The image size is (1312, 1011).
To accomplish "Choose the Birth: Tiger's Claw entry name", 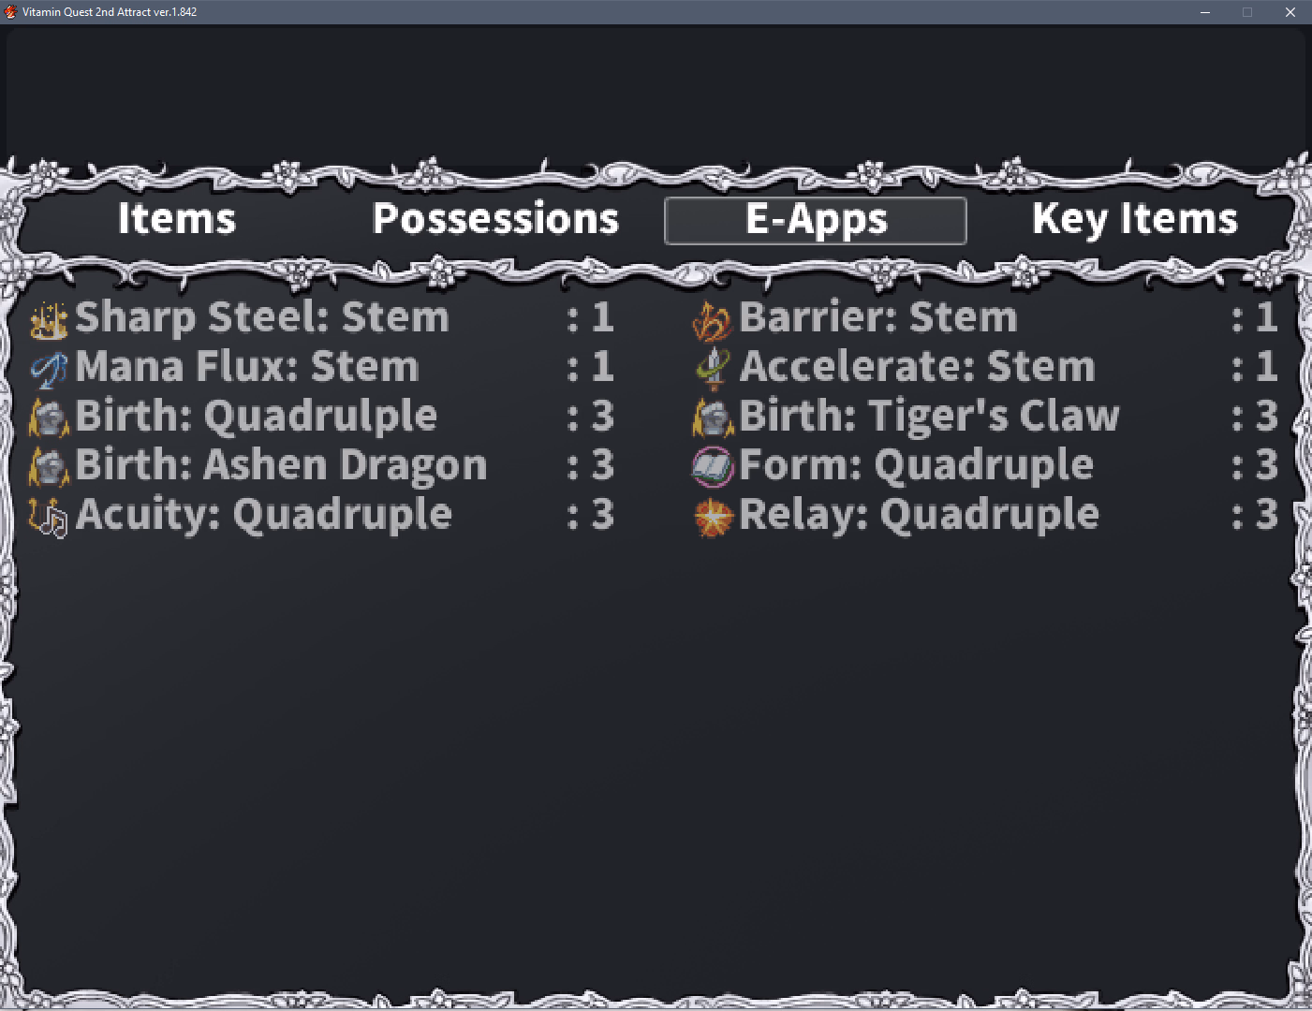I will coord(929,417).
